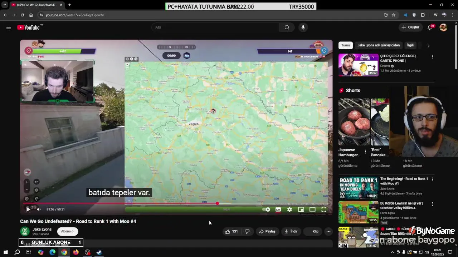Go to the browser home page
The width and height of the screenshot is (458, 257).
[x=31, y=15]
